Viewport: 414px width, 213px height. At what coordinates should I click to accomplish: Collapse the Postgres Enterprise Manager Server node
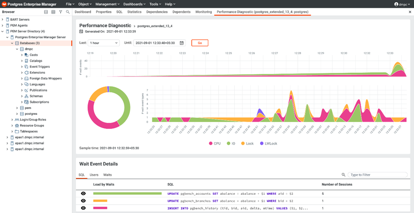coord(7,37)
